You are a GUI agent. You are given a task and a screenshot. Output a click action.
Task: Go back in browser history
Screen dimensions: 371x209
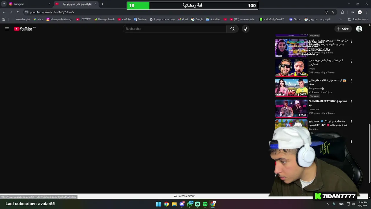(4, 12)
